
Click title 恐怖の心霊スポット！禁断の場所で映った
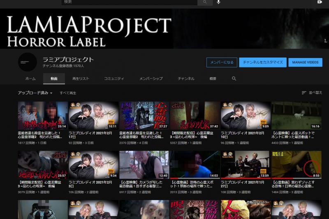click(192, 184)
